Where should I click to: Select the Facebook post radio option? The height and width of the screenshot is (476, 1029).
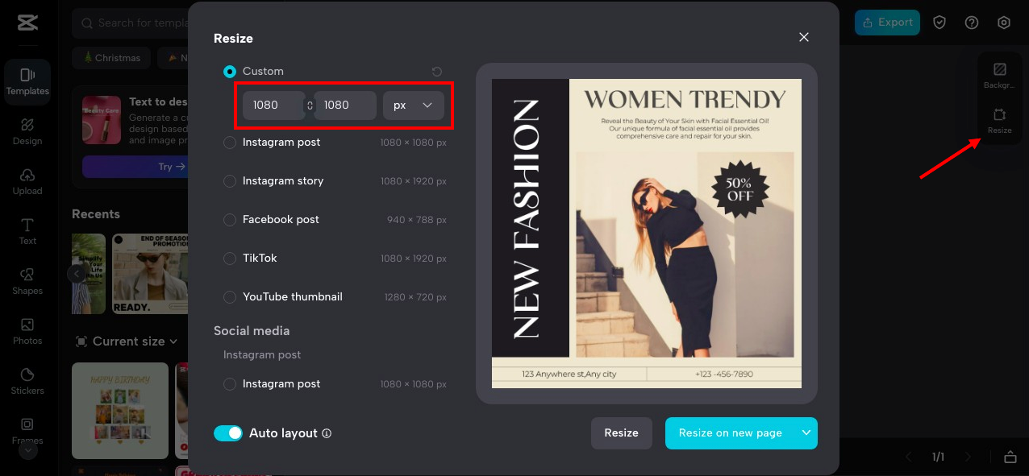pyautogui.click(x=230, y=220)
